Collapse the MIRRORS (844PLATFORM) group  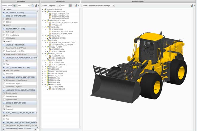[4, 103]
